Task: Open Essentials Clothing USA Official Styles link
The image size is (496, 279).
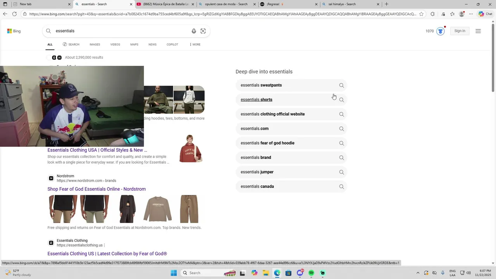Action: point(97,150)
